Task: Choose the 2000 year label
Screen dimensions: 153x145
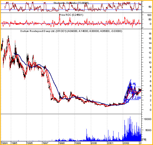Action: pos(94,143)
